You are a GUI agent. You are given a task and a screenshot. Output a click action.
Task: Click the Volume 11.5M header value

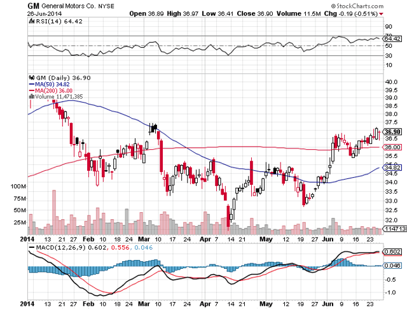(x=298, y=13)
